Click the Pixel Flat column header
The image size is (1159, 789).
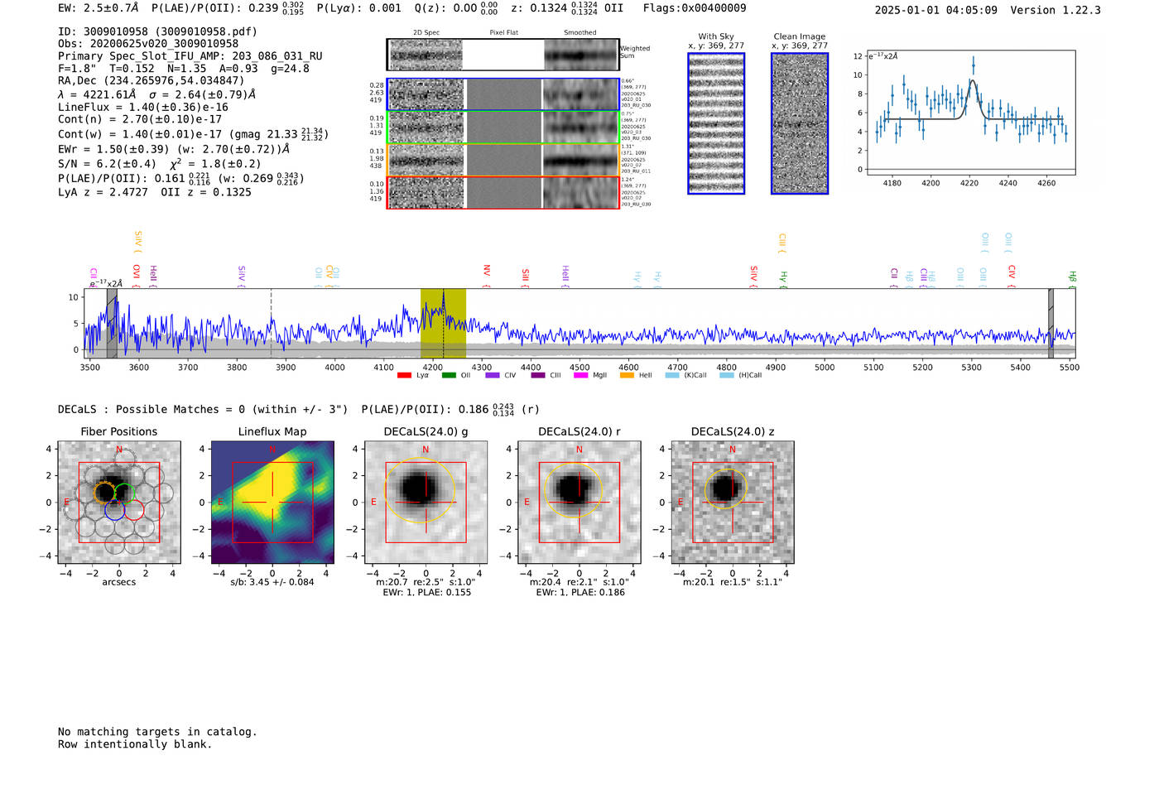click(503, 33)
